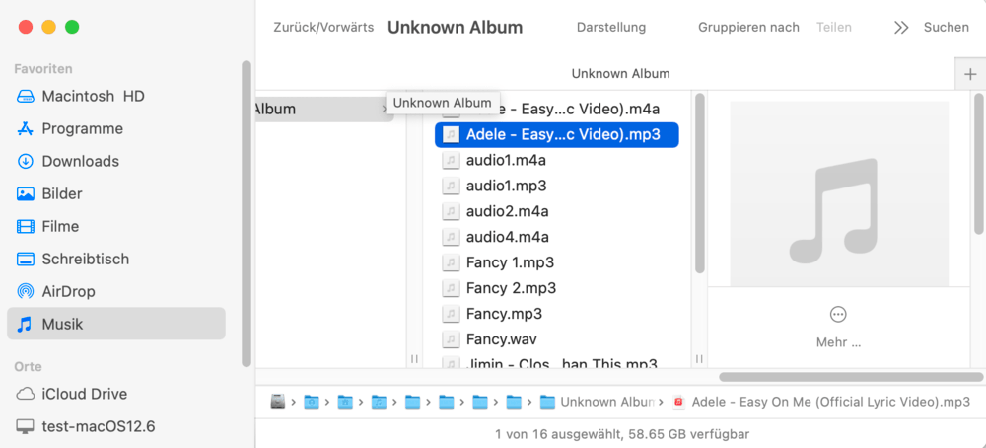The height and width of the screenshot is (448, 986).
Task: Click the Unknown Album tab
Action: point(619,73)
